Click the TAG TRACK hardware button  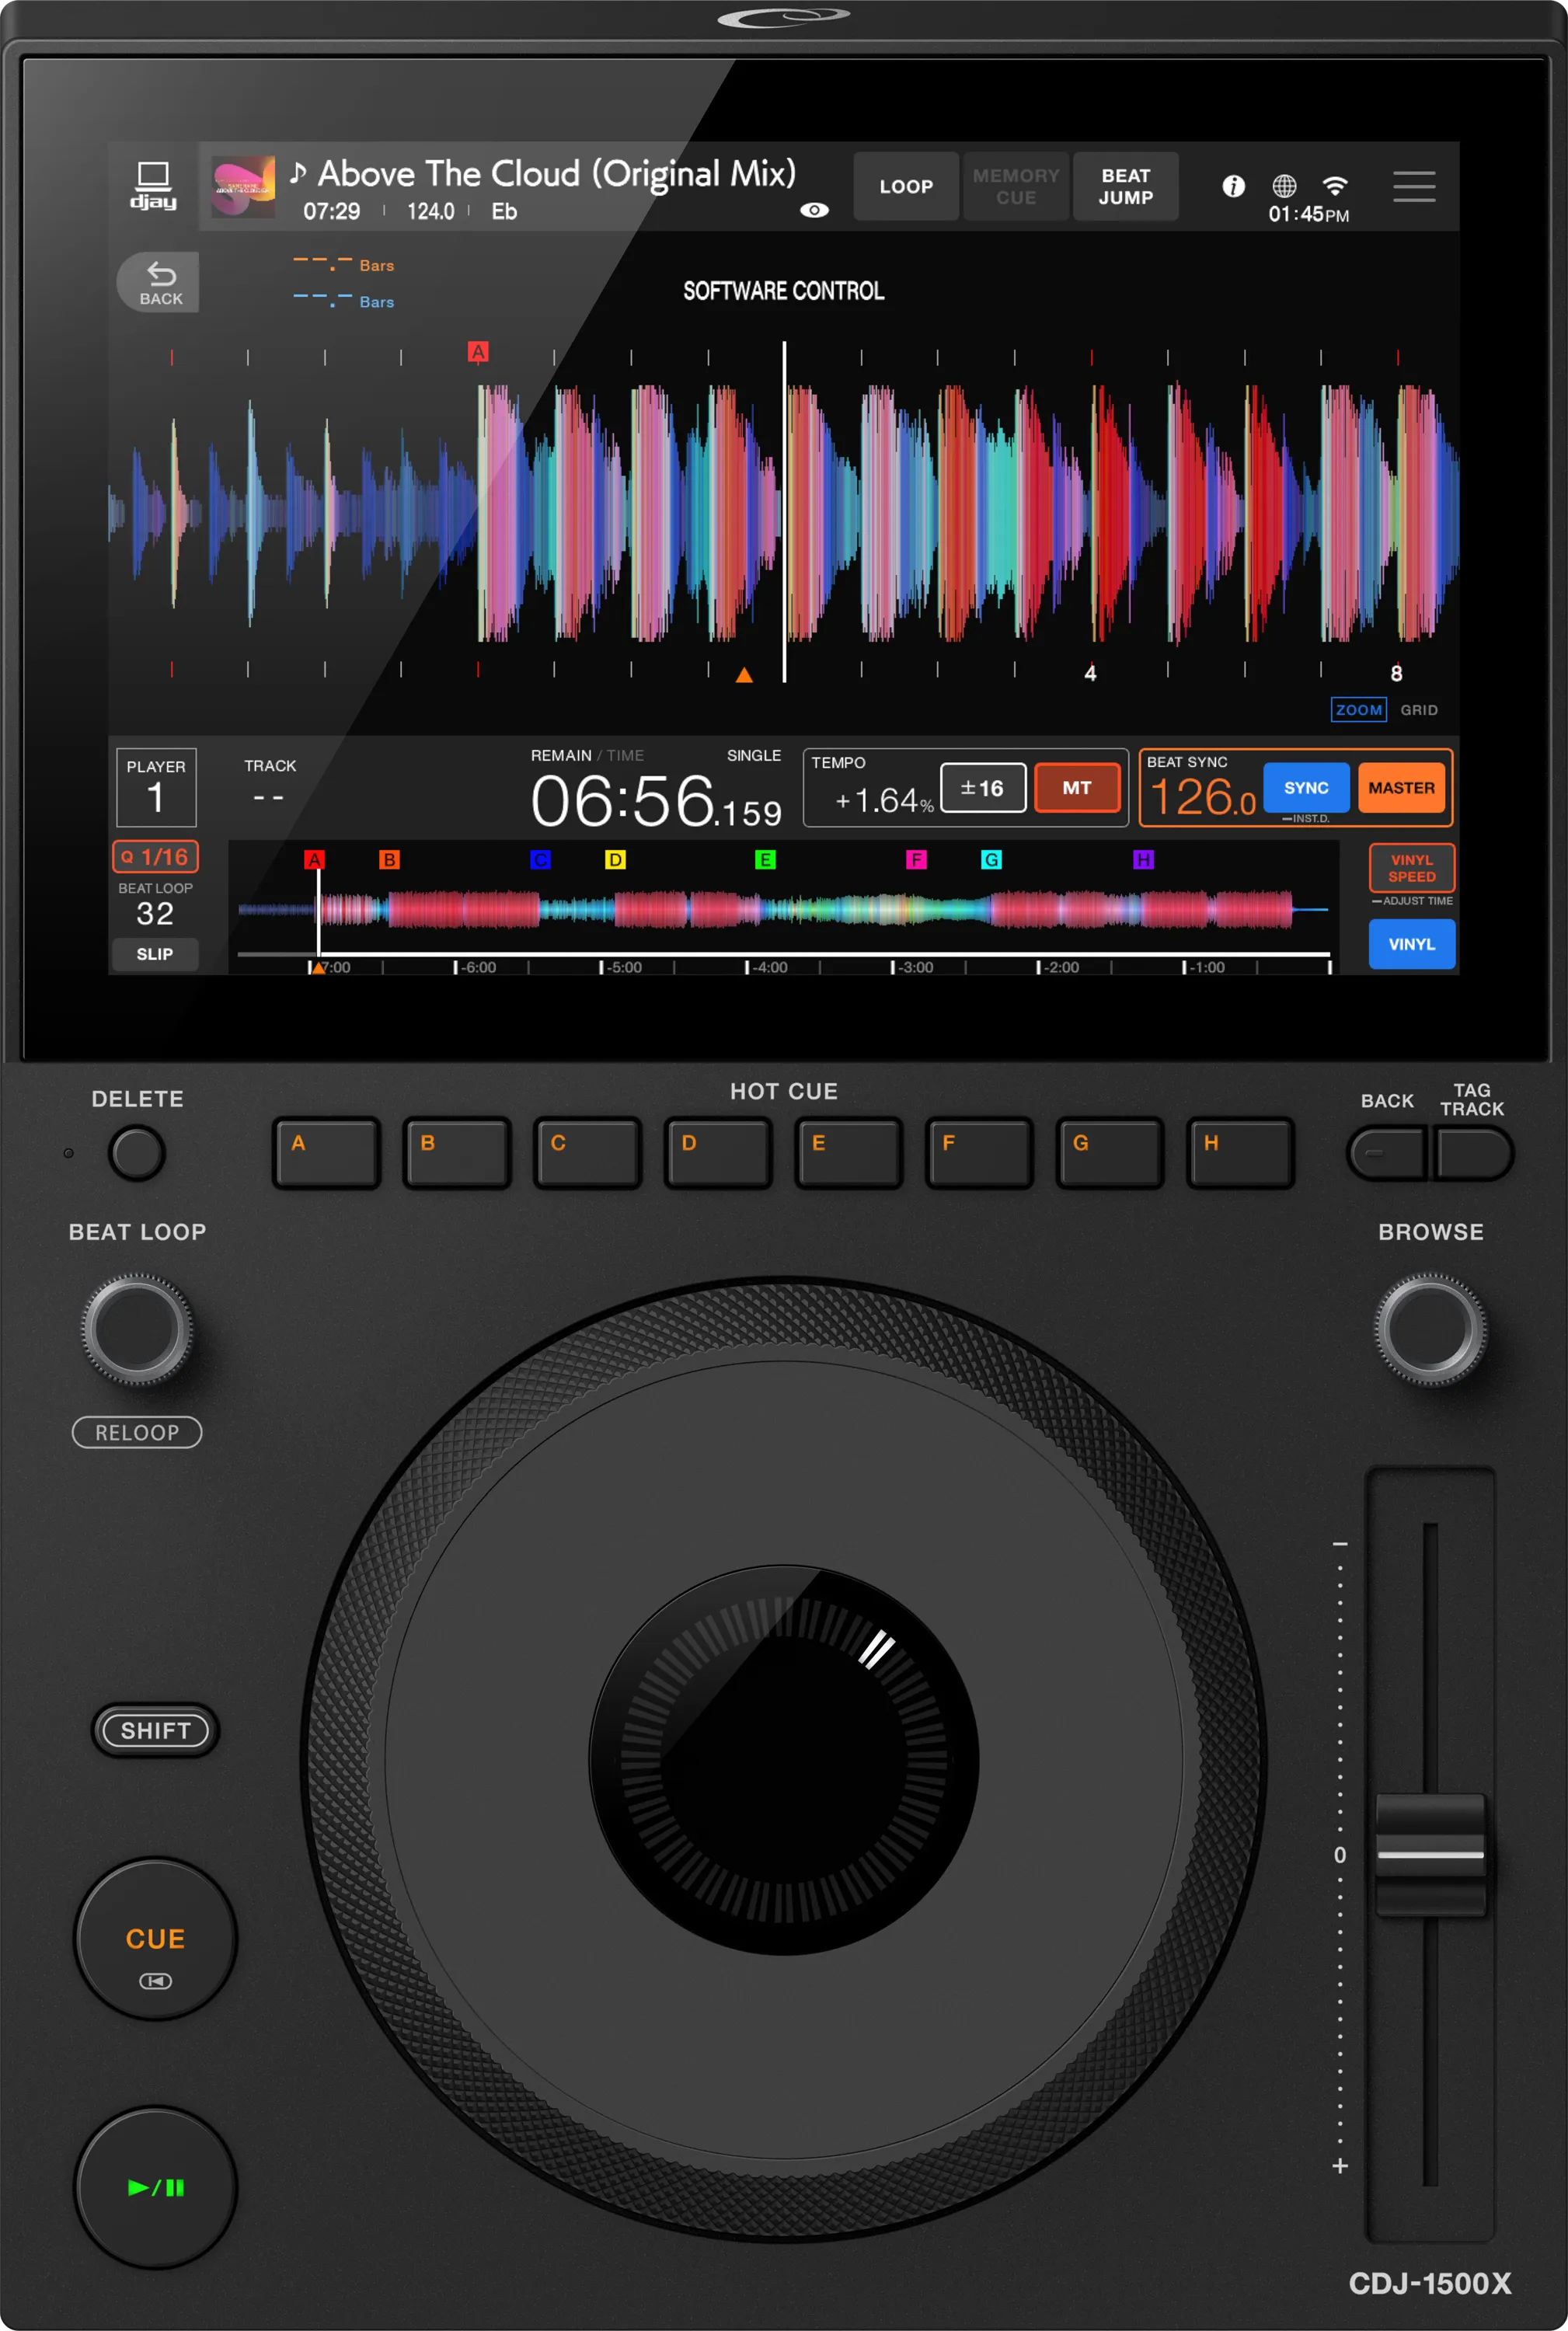coord(1473,1153)
